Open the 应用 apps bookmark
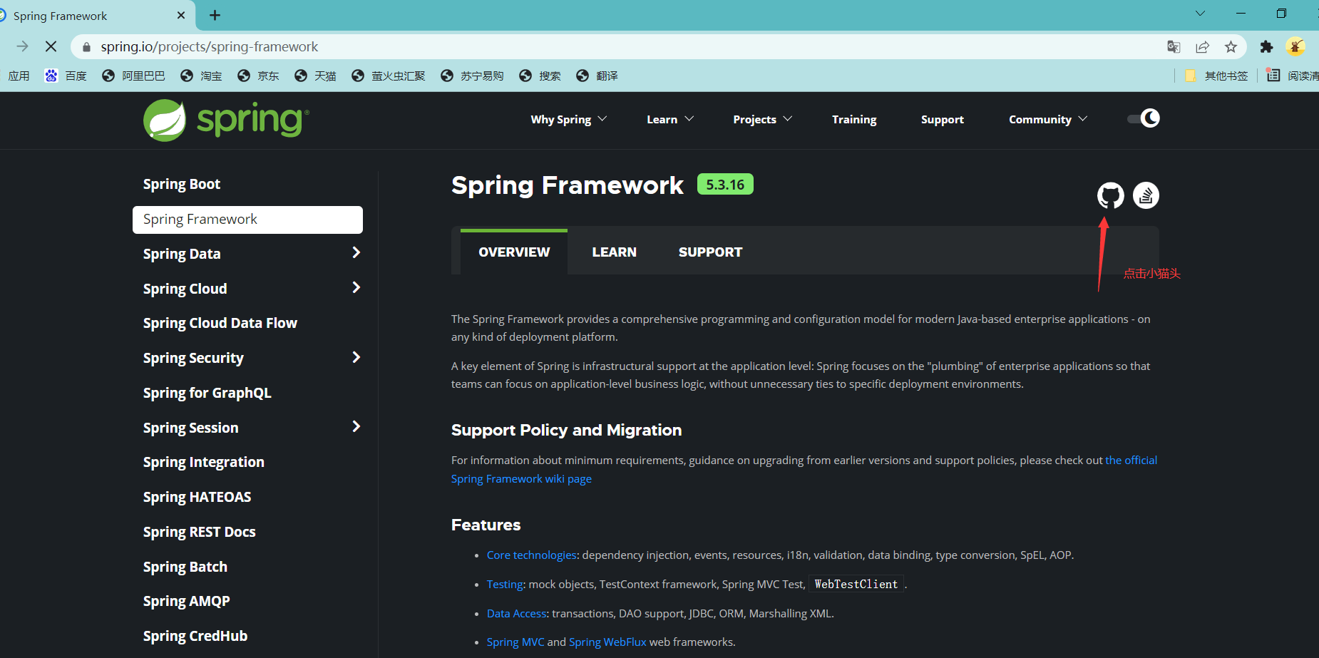The height and width of the screenshot is (658, 1319). point(19,76)
